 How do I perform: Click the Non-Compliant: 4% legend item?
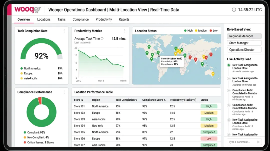36,137
